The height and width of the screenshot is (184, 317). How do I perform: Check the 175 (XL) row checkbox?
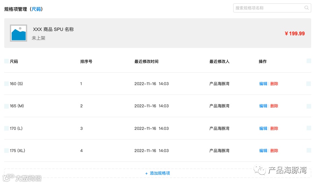[x=6, y=150]
